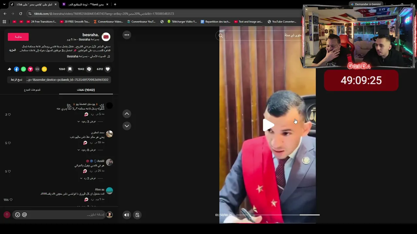
Task: Open AmiR's profile avatar
Action: [x=109, y=162]
